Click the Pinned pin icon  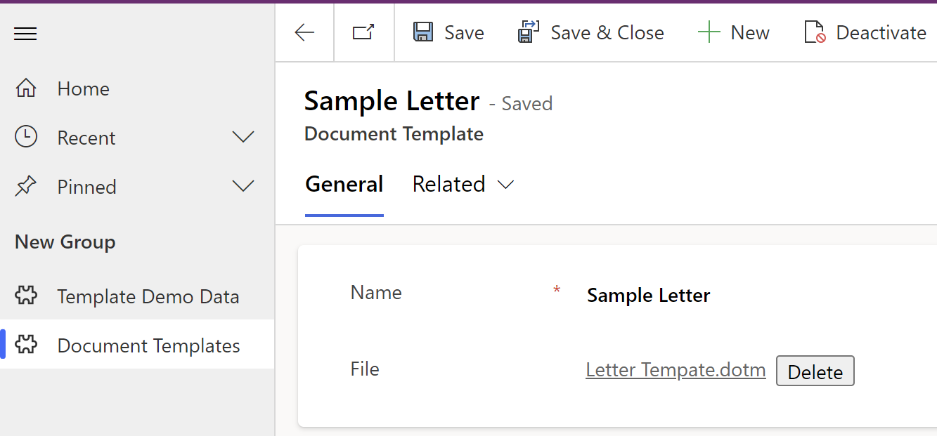click(26, 187)
